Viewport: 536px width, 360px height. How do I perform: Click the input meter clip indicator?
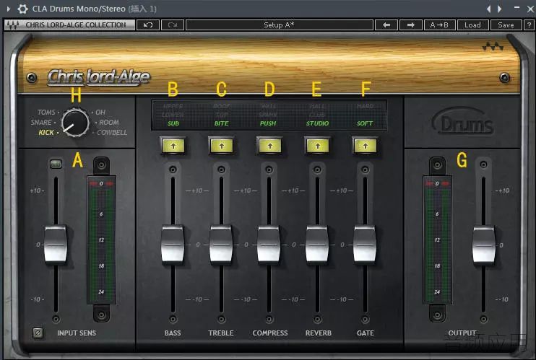pos(101,183)
